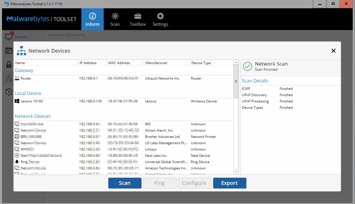Select the network topology icon in the sidebar
The image size is (355, 204).
pyautogui.click(x=8, y=78)
